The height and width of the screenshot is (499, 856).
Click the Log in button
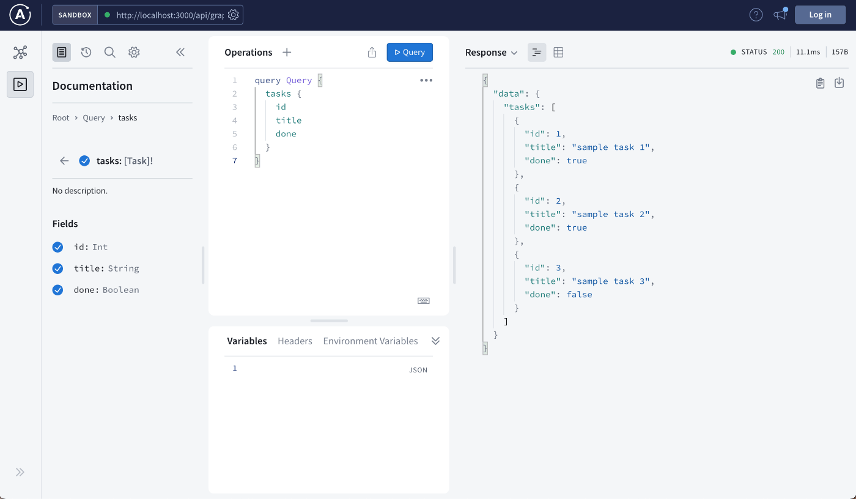tap(820, 15)
